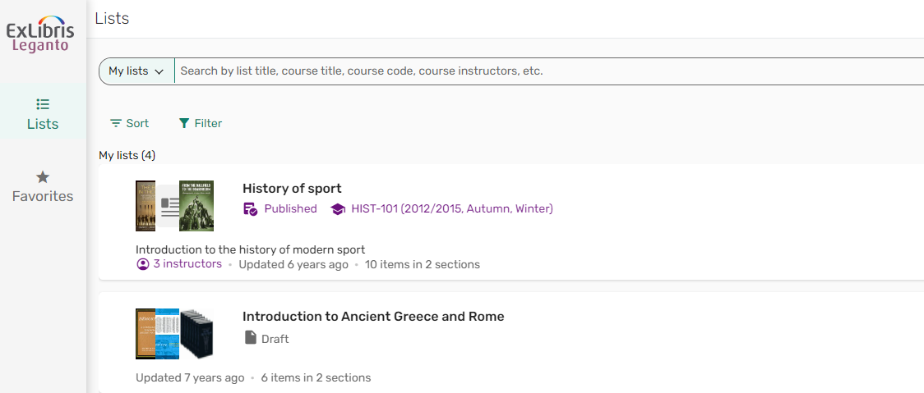The height and width of the screenshot is (393, 924).
Task: Focus the list search input field
Action: [548, 71]
